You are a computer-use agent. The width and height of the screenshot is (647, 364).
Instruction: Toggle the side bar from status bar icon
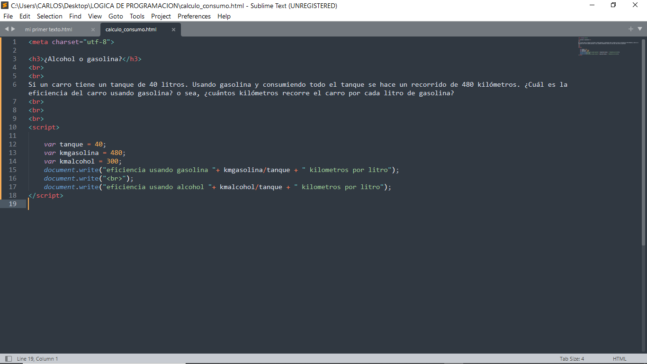click(x=8, y=359)
